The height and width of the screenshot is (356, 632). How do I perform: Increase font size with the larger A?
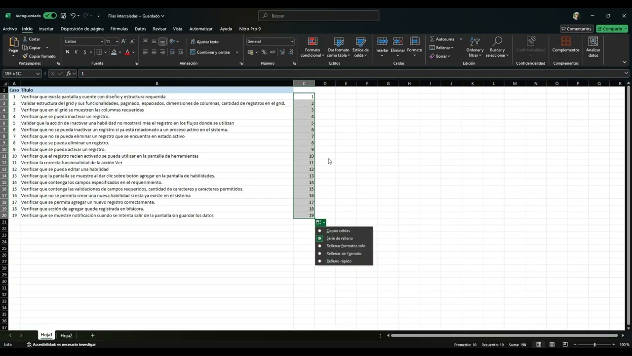123,42
